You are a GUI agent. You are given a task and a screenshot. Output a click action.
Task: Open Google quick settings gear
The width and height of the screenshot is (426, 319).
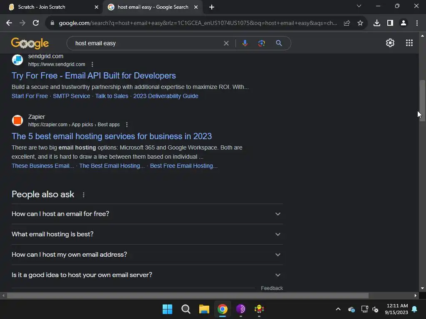point(390,43)
